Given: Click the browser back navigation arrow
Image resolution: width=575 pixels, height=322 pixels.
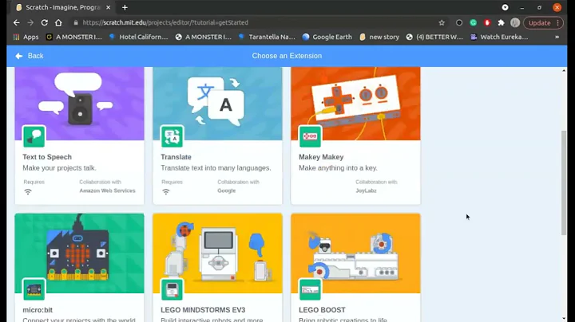Looking at the screenshot, I should click(x=17, y=22).
